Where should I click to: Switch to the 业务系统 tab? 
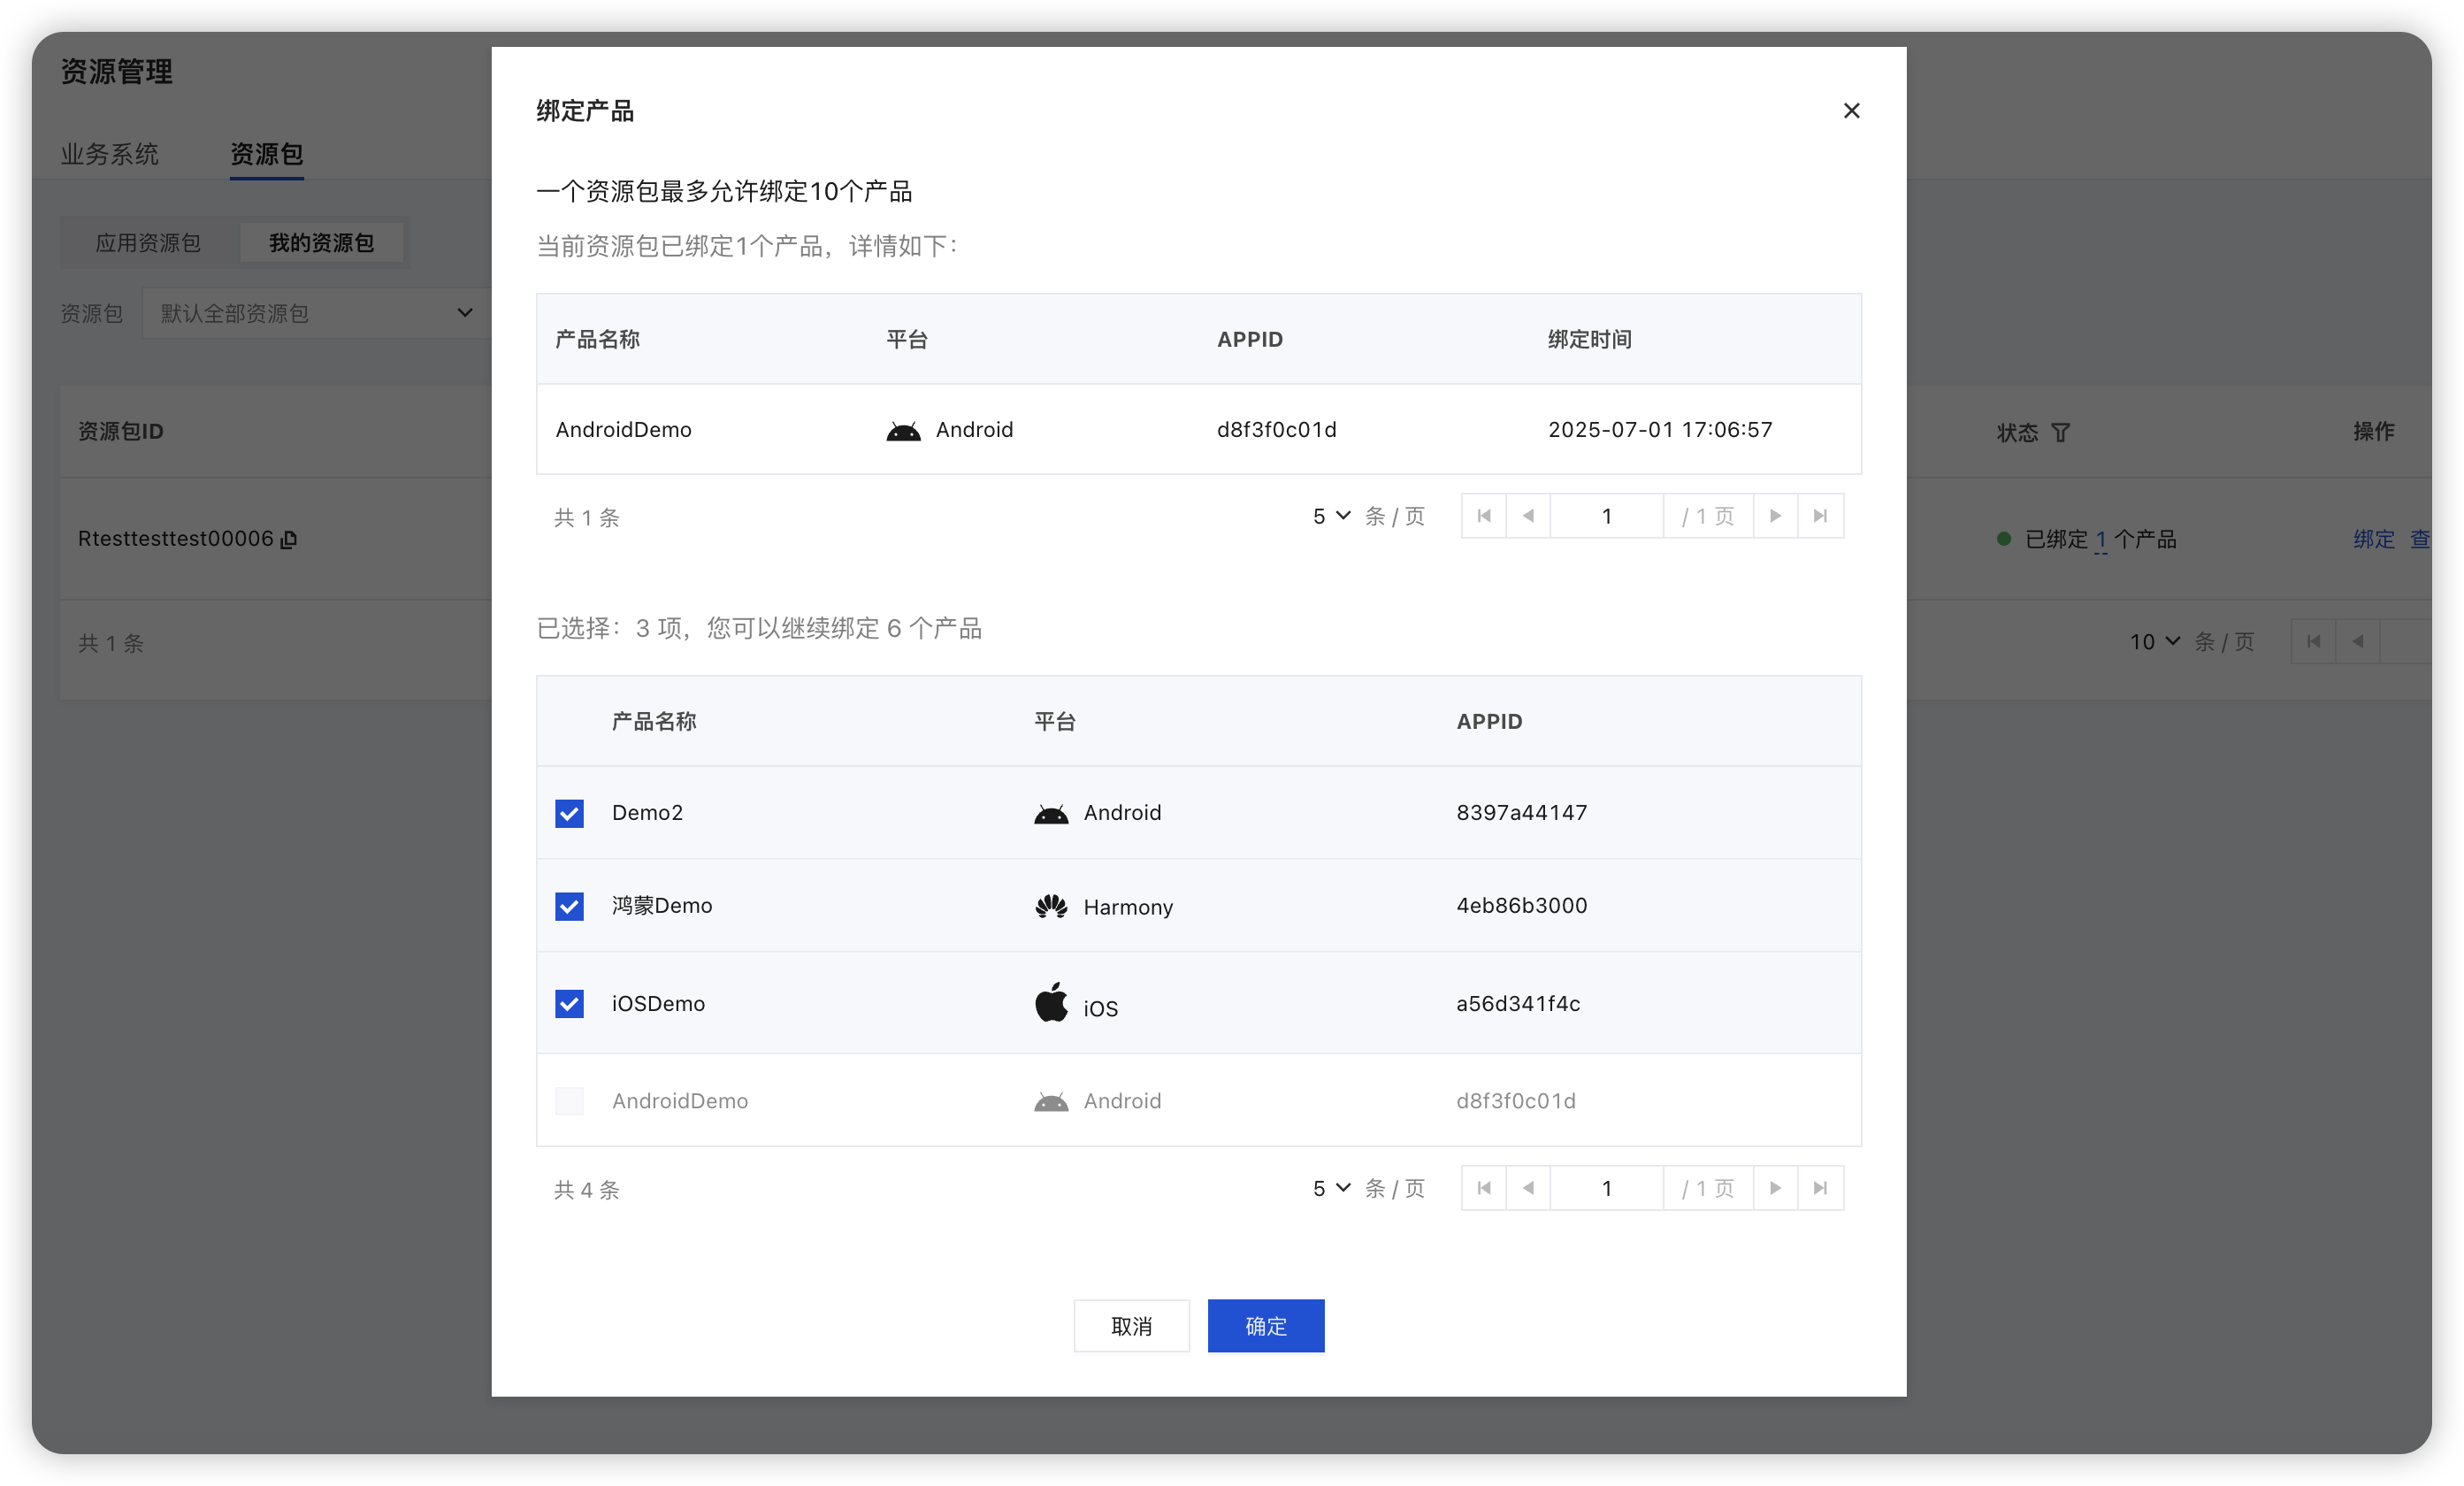pyautogui.click(x=110, y=154)
